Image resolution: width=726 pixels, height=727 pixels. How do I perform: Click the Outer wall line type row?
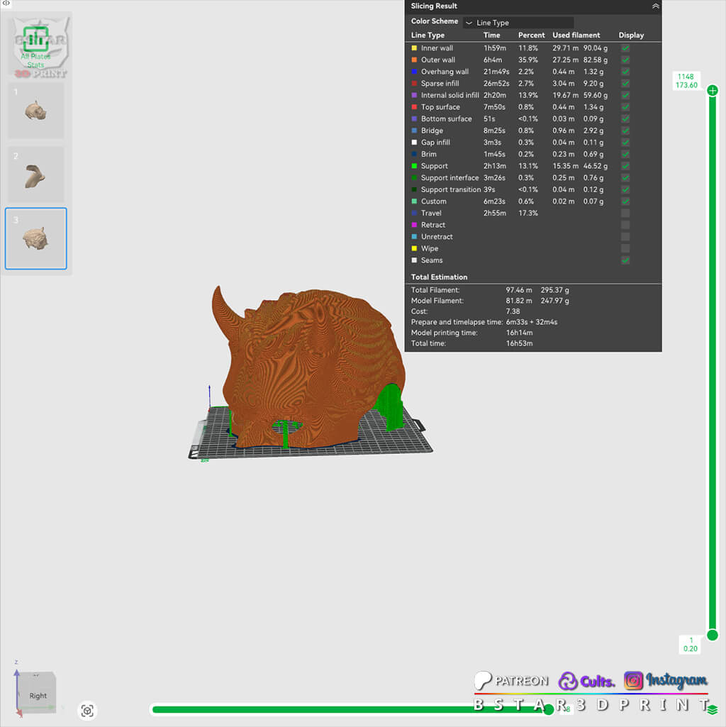(x=532, y=60)
